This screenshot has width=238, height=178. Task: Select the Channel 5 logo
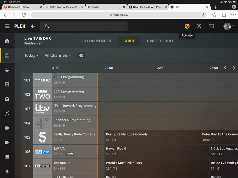pos(43,137)
